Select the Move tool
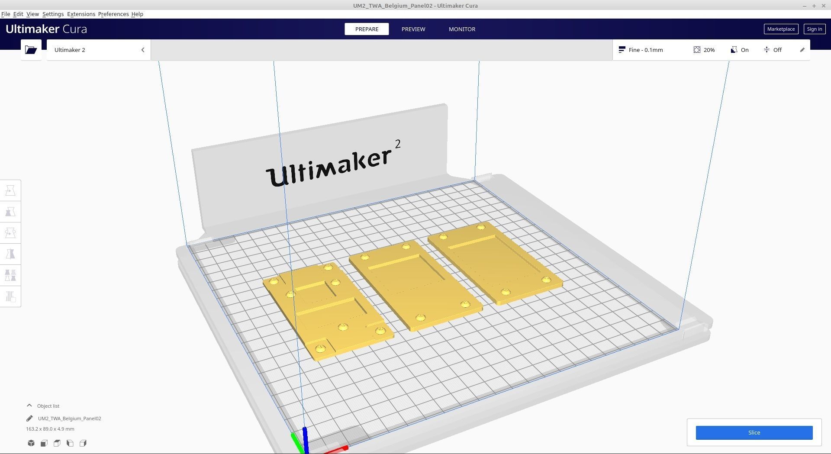Viewport: 831px width, 454px height. click(10, 190)
